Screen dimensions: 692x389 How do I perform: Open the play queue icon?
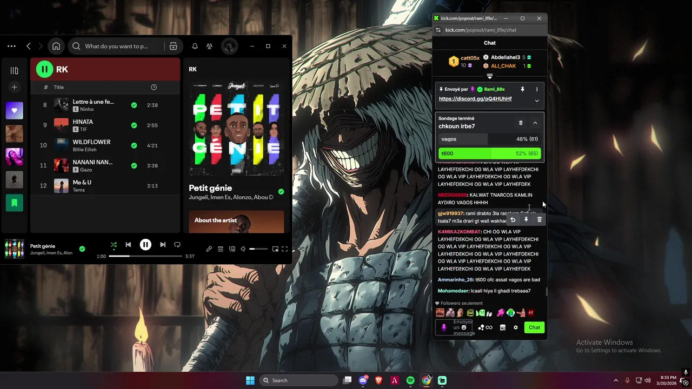(221, 249)
